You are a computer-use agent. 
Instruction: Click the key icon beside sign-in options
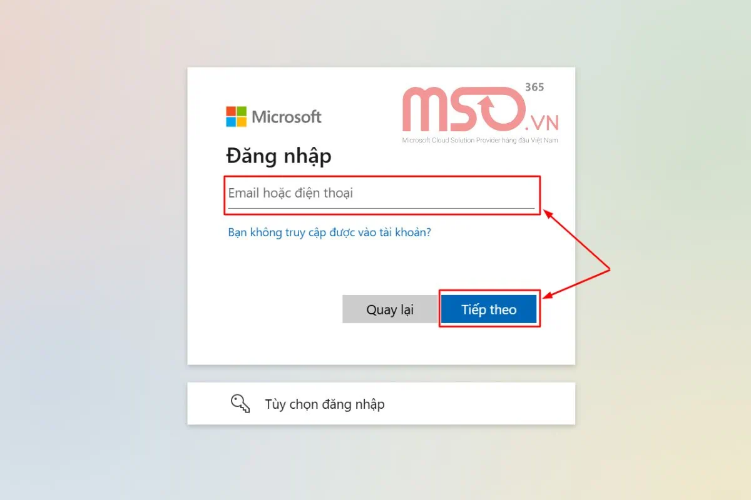click(x=240, y=404)
